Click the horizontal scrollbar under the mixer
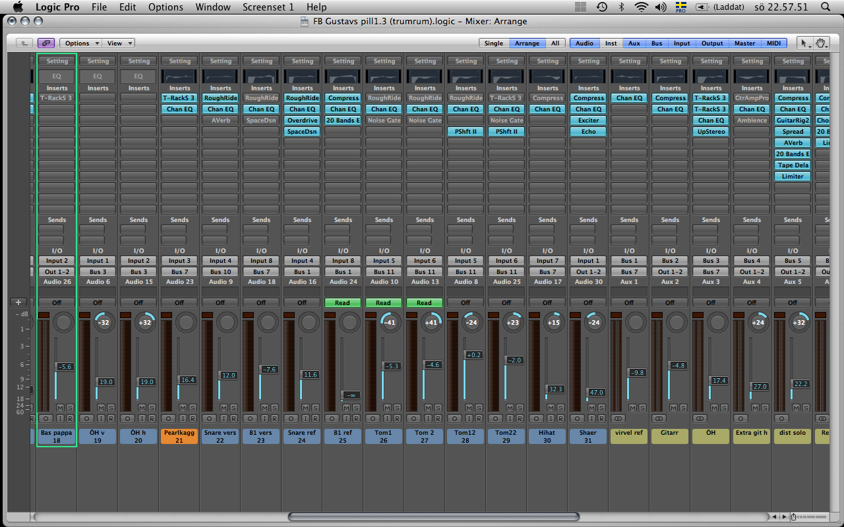The height and width of the screenshot is (527, 844). pyautogui.click(x=433, y=516)
